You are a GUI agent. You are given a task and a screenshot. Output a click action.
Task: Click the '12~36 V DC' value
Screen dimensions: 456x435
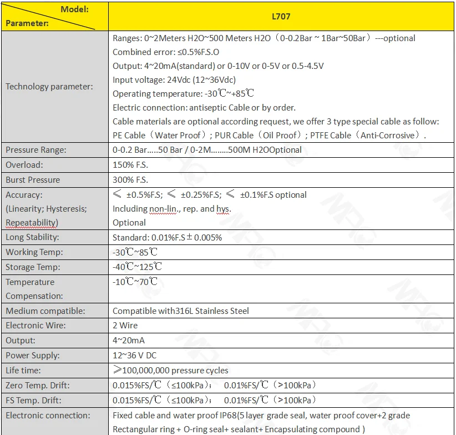coord(134,355)
